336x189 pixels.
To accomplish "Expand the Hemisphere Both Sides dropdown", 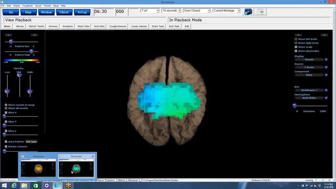I will 326,98.
